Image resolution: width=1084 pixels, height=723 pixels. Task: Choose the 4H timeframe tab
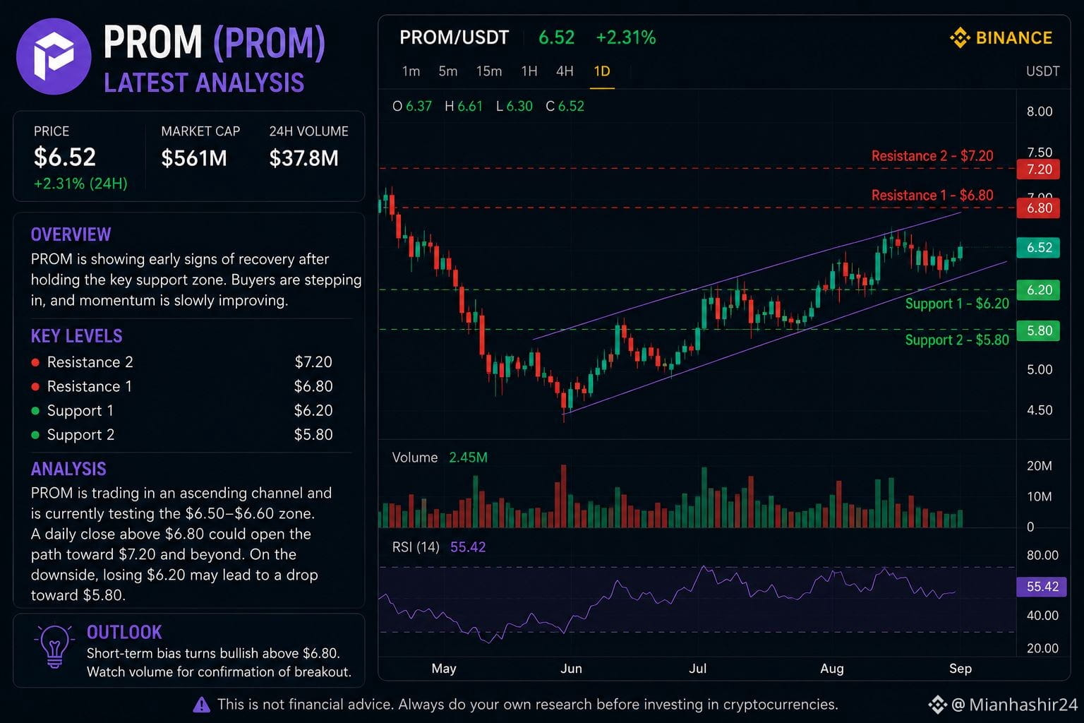[x=565, y=71]
